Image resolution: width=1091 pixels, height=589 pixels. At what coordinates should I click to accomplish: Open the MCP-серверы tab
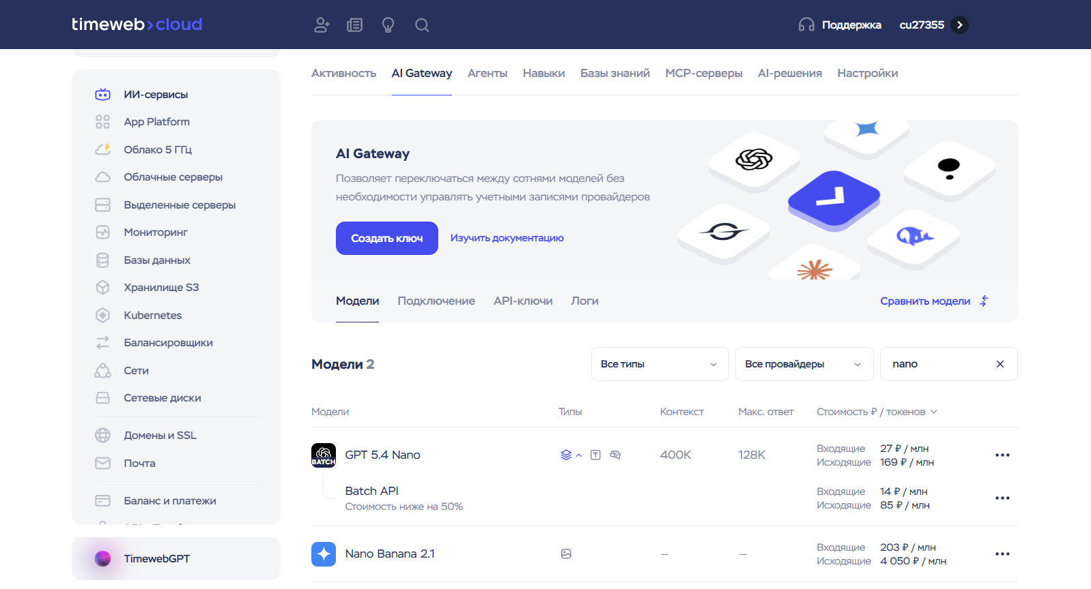[x=704, y=73]
